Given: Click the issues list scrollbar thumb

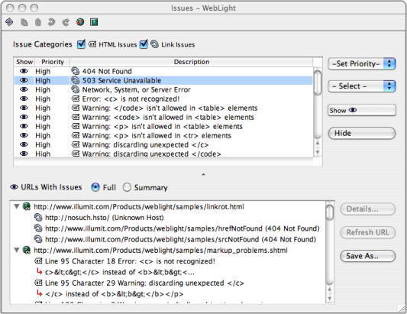Looking at the screenshot, I should (317, 83).
